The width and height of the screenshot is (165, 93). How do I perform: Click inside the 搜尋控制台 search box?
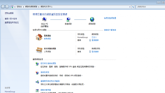151,7
